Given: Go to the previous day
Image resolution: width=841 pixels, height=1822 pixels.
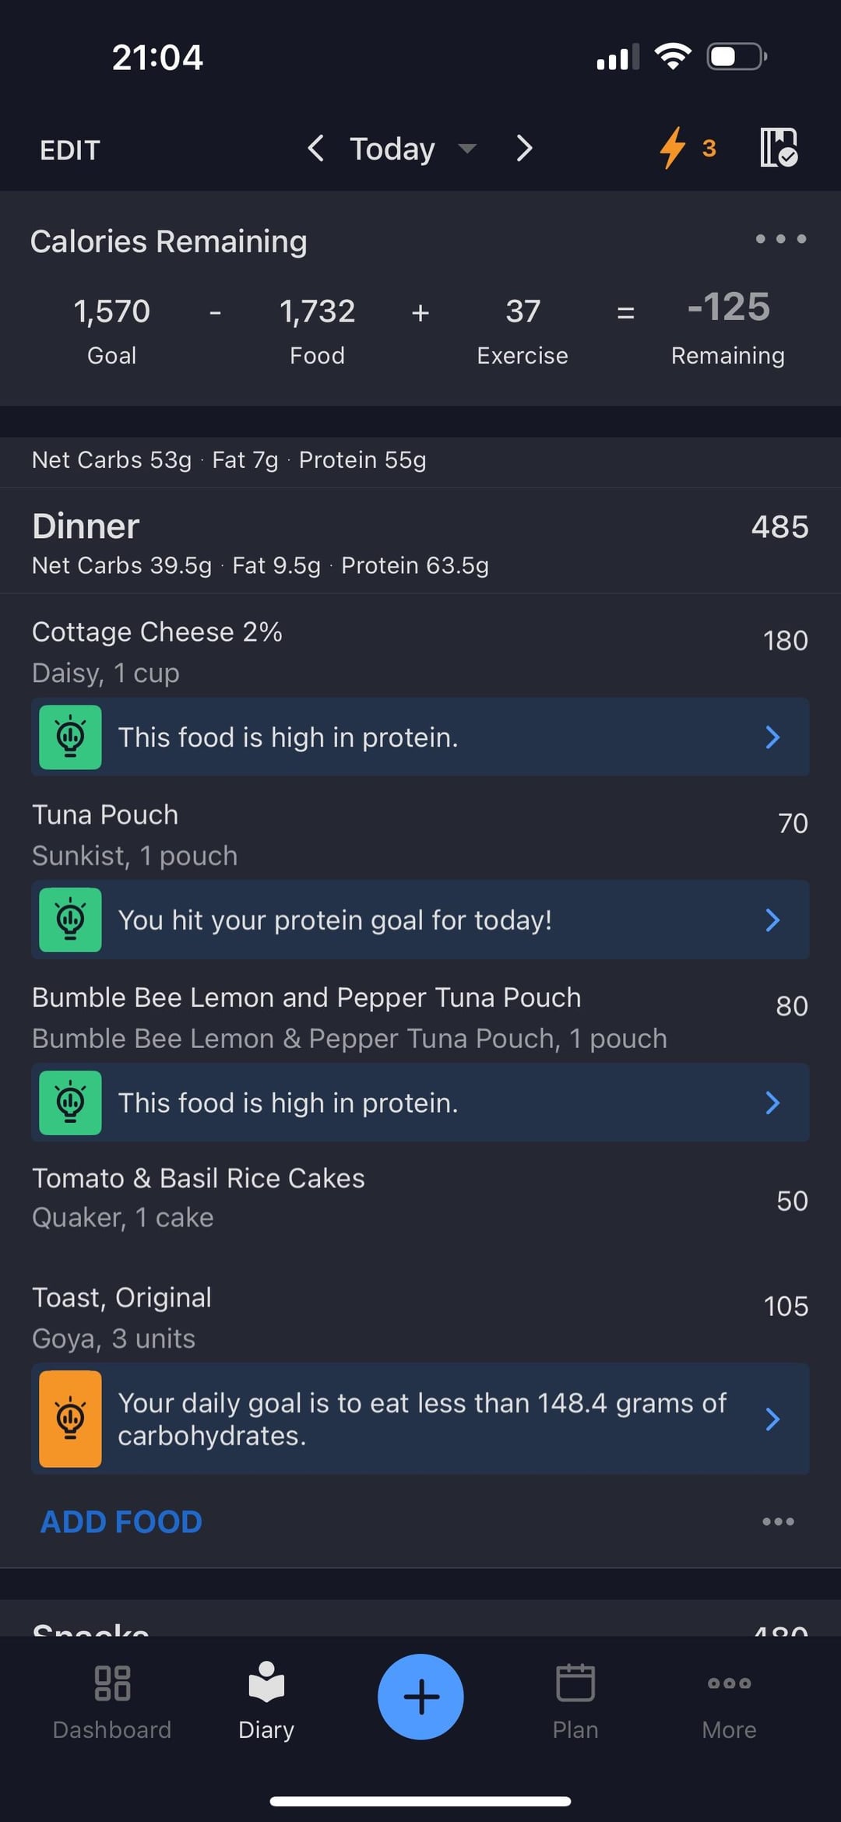Looking at the screenshot, I should (315, 148).
